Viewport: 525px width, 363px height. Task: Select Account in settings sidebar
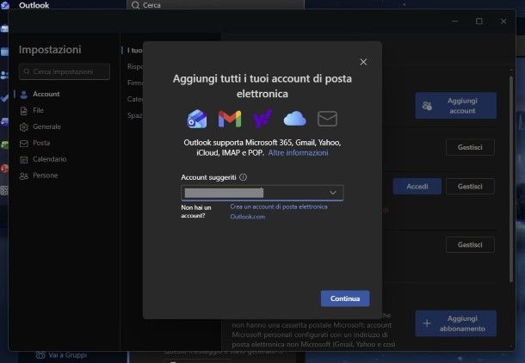[x=46, y=94]
